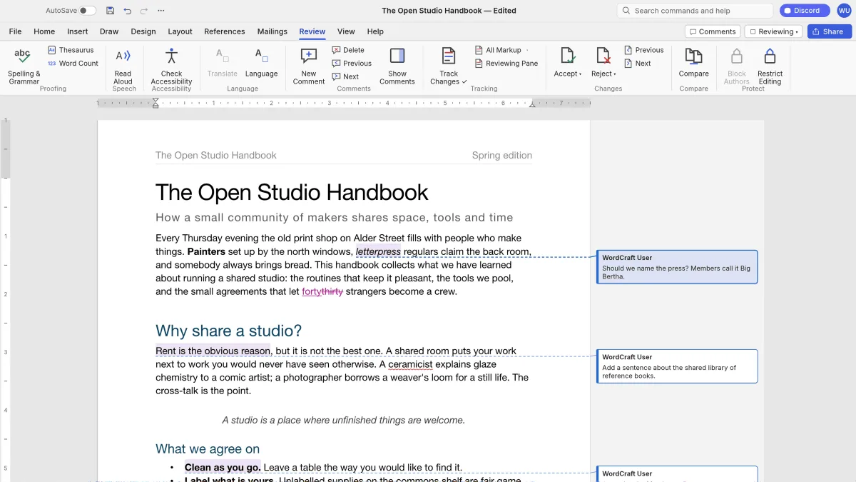Click the Search commands and help field
Image resolution: width=856 pixels, height=482 pixels.
tap(695, 11)
